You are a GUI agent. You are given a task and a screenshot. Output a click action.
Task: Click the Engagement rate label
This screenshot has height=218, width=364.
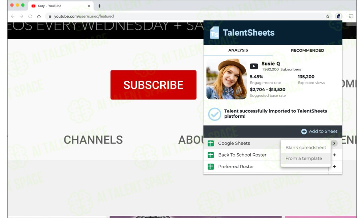(265, 83)
